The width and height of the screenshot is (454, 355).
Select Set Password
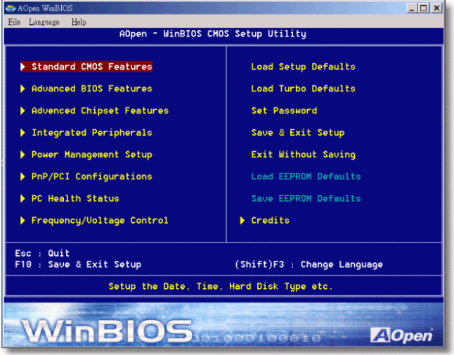coord(284,110)
